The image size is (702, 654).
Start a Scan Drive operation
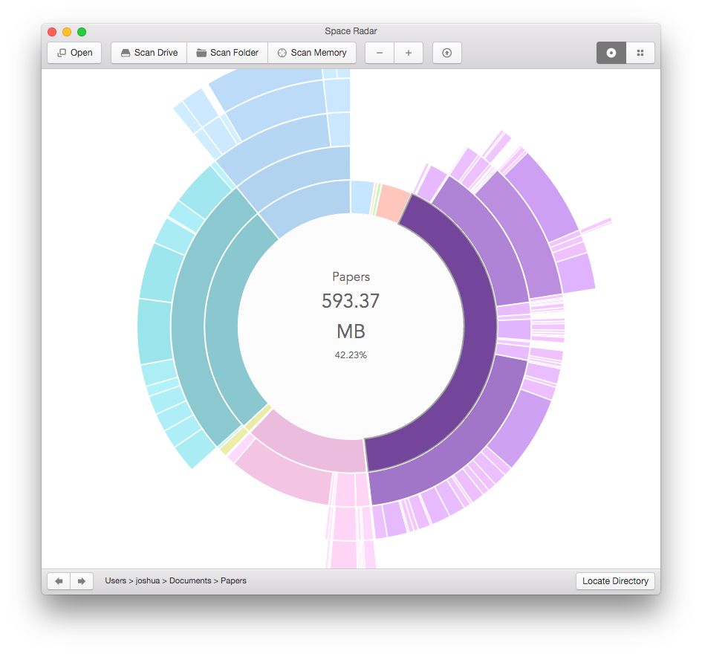click(x=148, y=53)
